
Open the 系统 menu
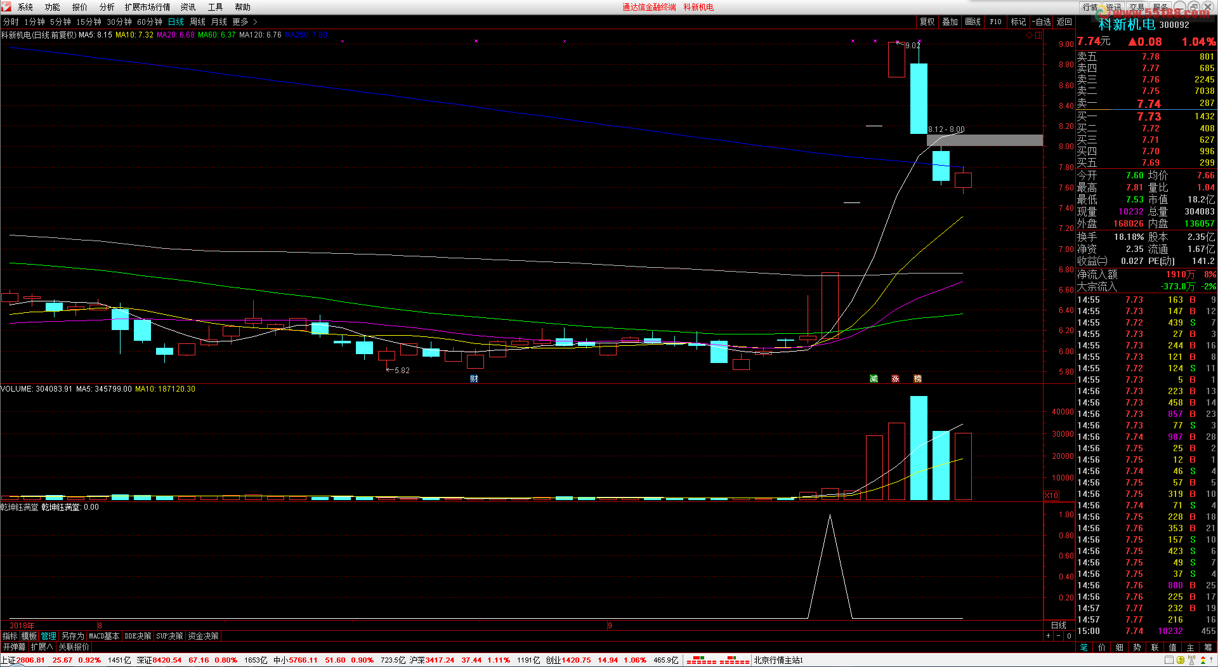[25, 7]
